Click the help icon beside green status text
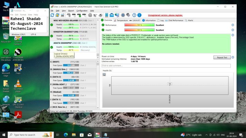 coord(233,35)
